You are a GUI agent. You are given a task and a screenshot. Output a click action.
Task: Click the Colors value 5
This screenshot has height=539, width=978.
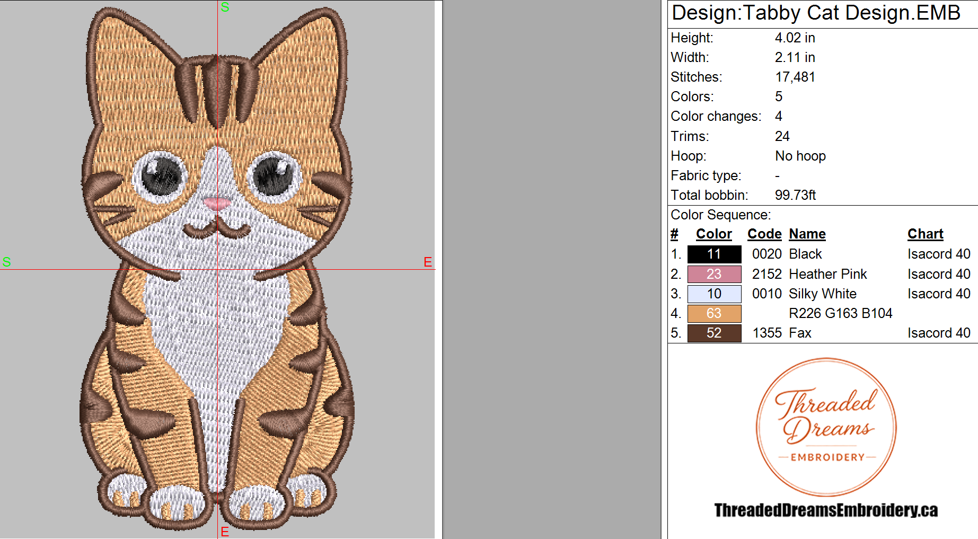[x=778, y=96]
